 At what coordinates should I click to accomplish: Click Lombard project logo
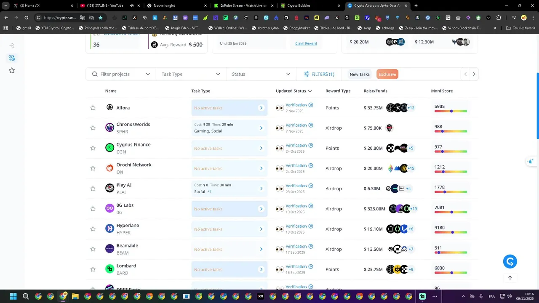pos(110,269)
